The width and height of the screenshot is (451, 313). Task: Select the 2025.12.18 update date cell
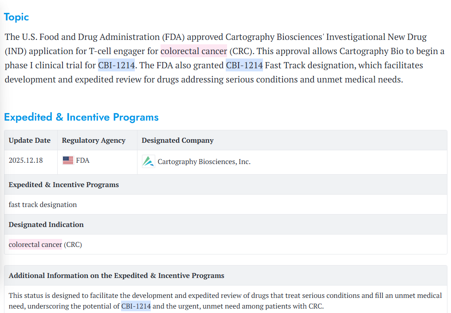click(x=26, y=160)
